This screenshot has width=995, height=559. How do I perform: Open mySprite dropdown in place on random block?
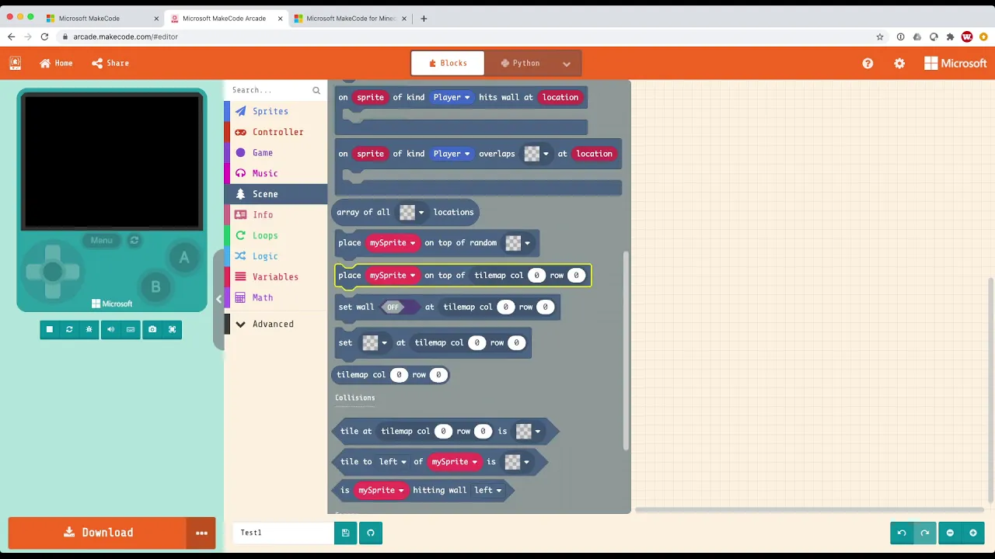[393, 243]
